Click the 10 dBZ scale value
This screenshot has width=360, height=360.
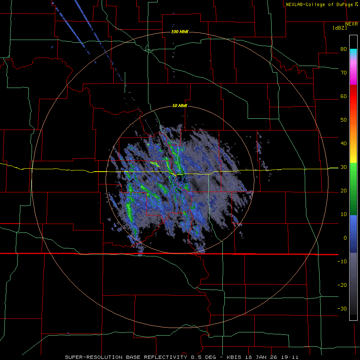[344, 214]
